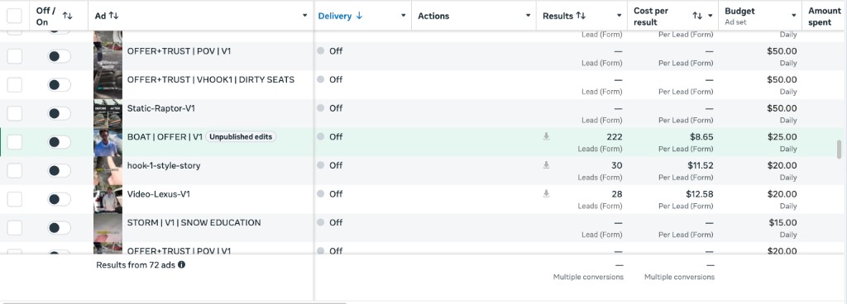This screenshot has height=304, width=847.
Task: Select checkbox of STORM | V1 | SNOW EDUCATION
Action: point(15,227)
